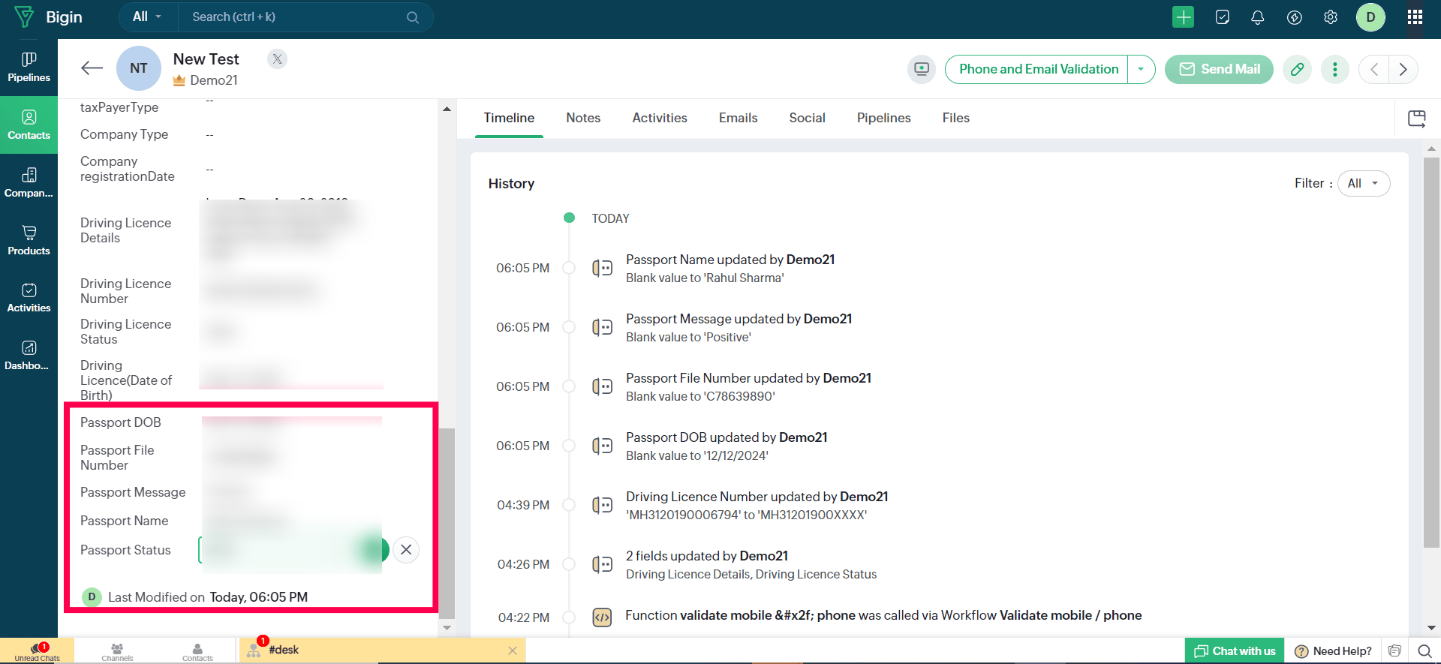This screenshot has height=664, width=1441.
Task: Click the X (Twitter) social icon
Action: pyautogui.click(x=278, y=59)
